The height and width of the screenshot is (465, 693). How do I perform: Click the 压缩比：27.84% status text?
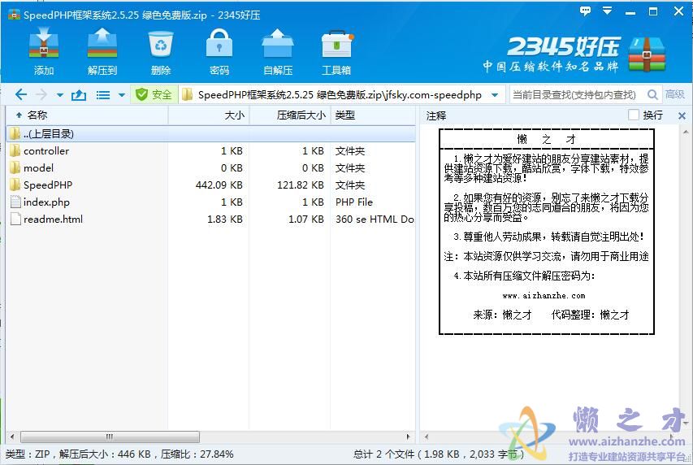[x=197, y=454]
